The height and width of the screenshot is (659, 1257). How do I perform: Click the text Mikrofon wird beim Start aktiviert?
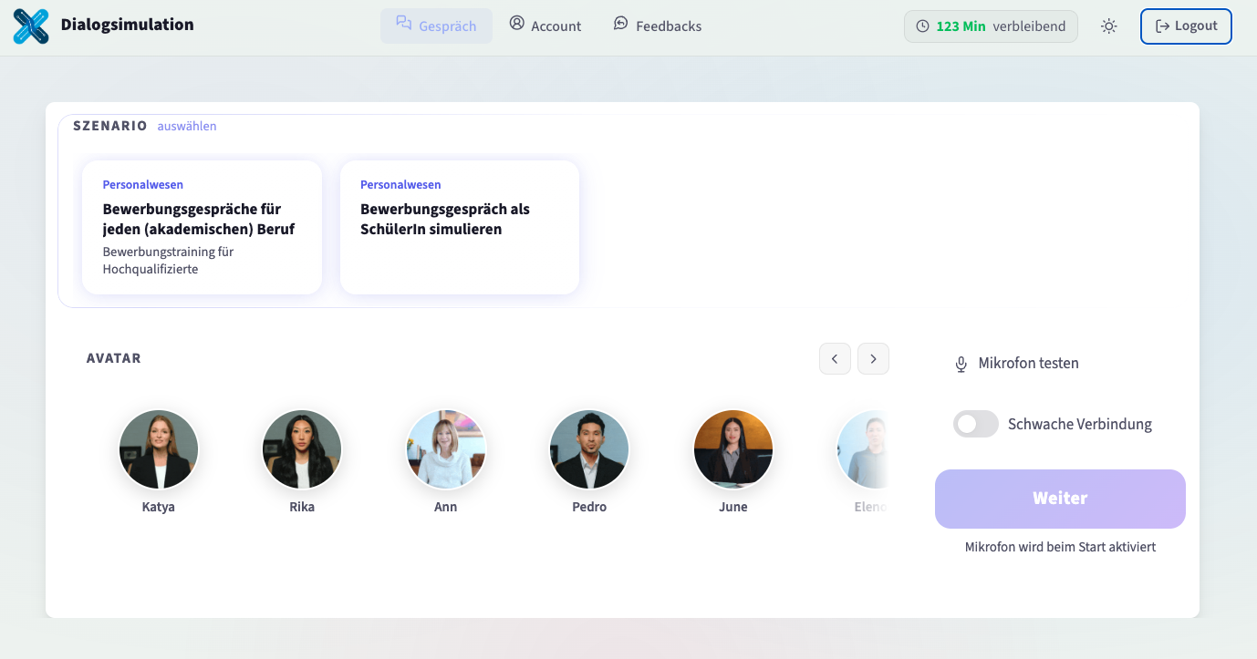click(1060, 547)
